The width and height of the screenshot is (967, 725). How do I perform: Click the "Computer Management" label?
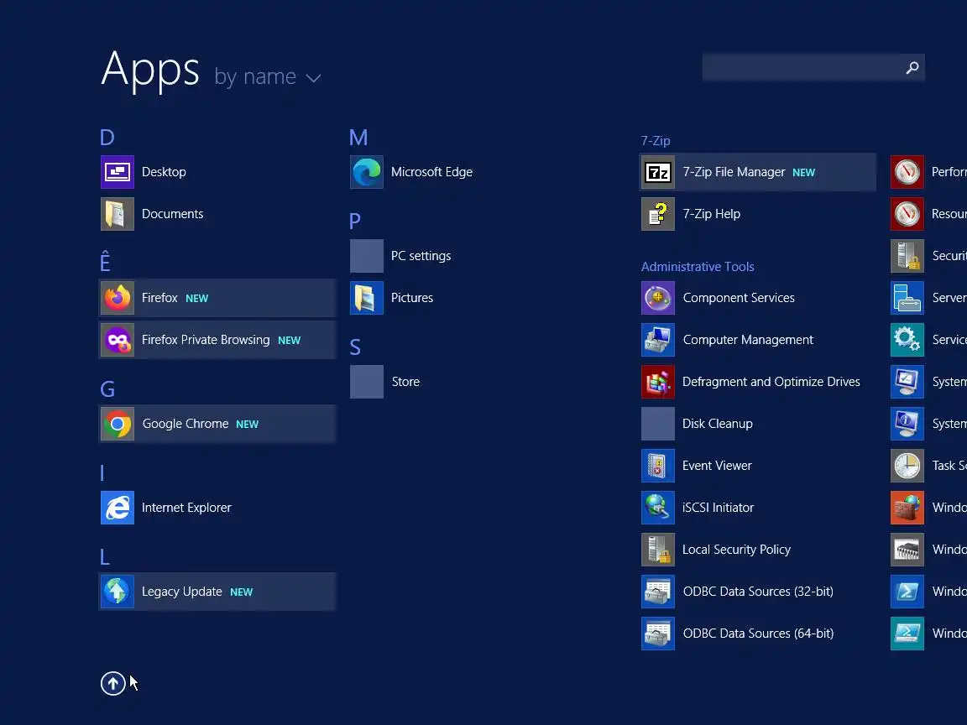click(748, 340)
